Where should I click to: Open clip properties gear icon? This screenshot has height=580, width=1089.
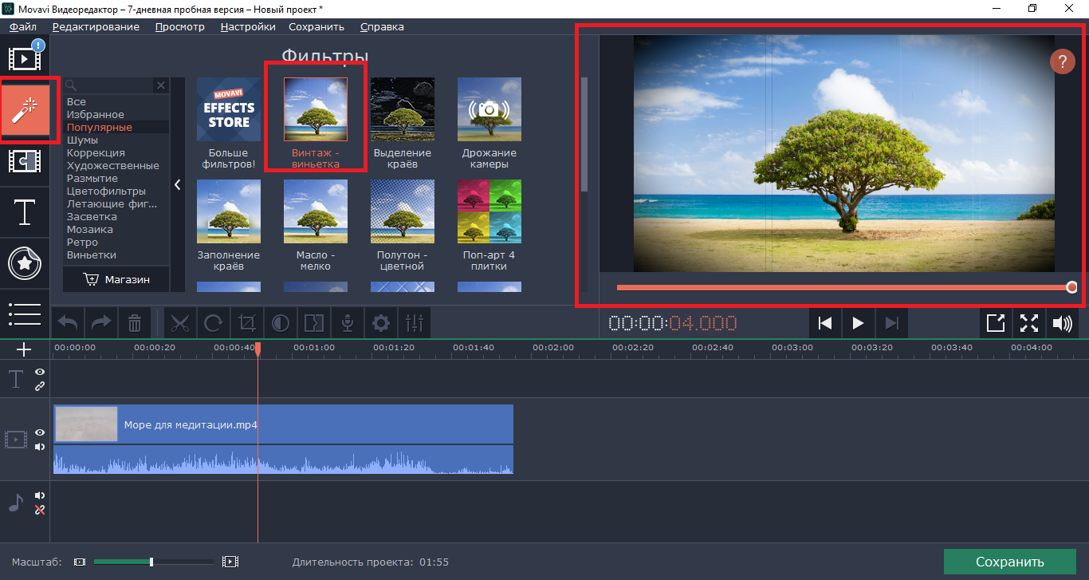click(380, 323)
